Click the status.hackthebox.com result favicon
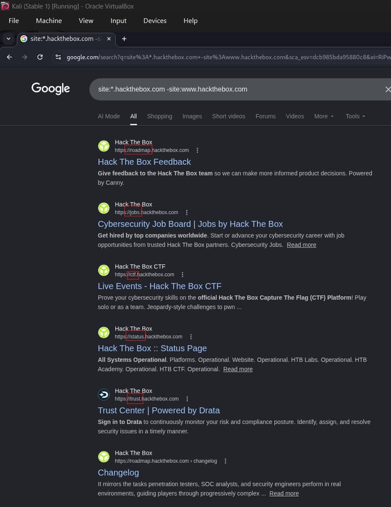This screenshot has height=507, width=391. pyautogui.click(x=104, y=332)
